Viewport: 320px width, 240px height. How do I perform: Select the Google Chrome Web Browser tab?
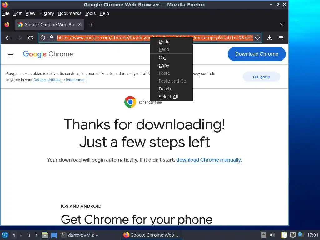point(50,25)
